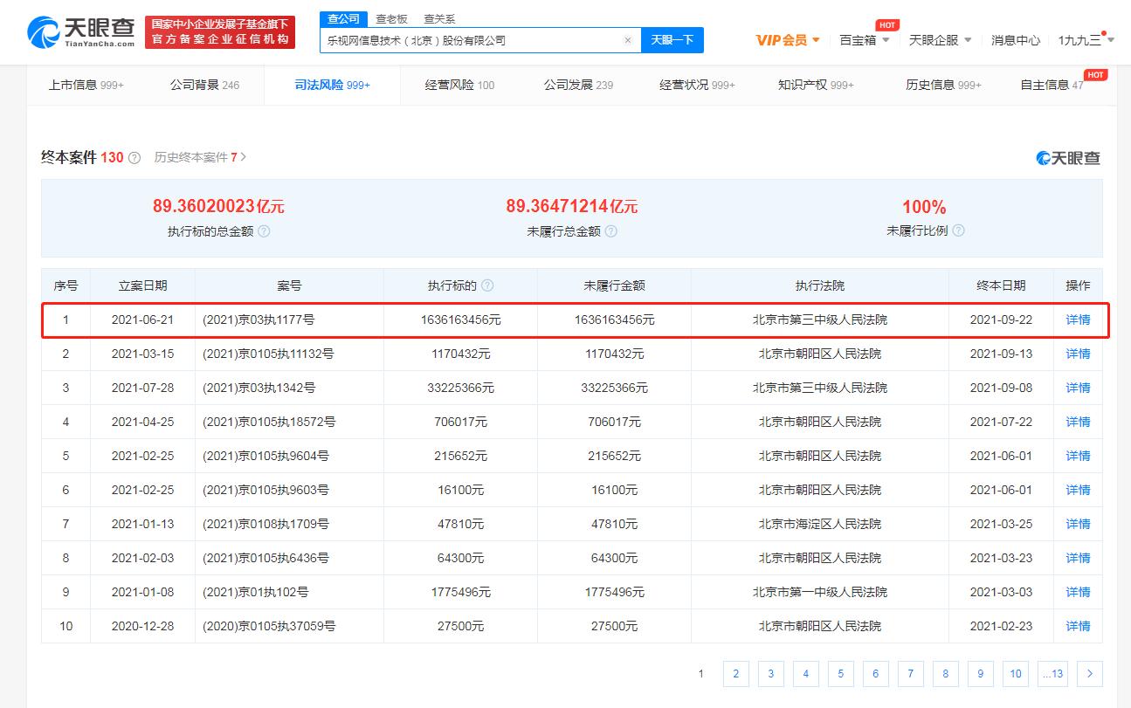Go to page 6 in pagination

pos(876,674)
